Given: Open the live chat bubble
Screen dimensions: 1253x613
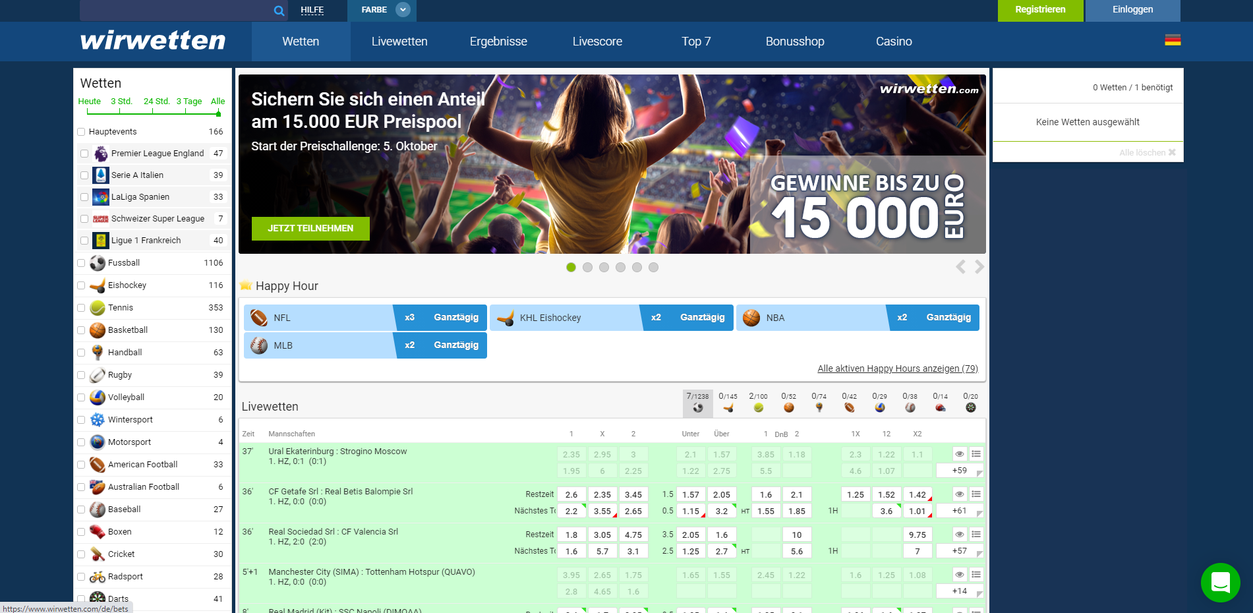Looking at the screenshot, I should coord(1220,582).
